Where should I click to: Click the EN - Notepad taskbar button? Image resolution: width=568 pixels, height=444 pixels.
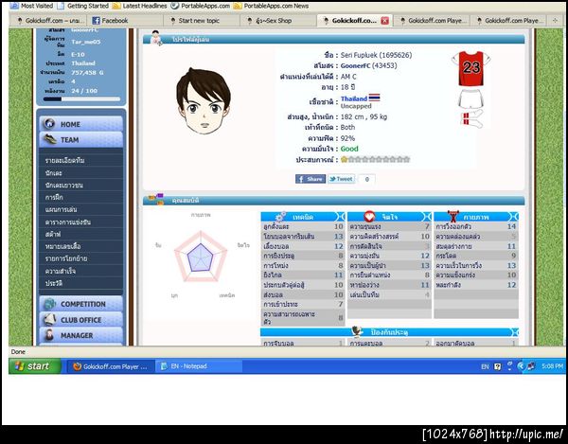pyautogui.click(x=198, y=366)
